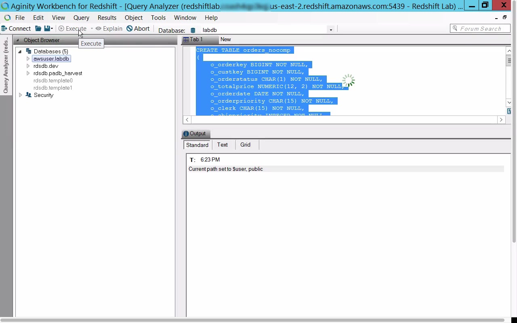Screen dimensions: 517x323
Task: Open the Results menu
Action: tap(107, 18)
